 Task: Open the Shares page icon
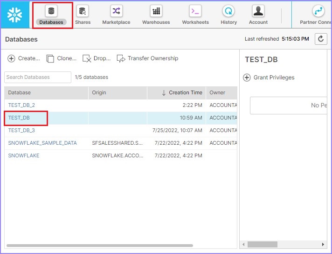tap(83, 11)
